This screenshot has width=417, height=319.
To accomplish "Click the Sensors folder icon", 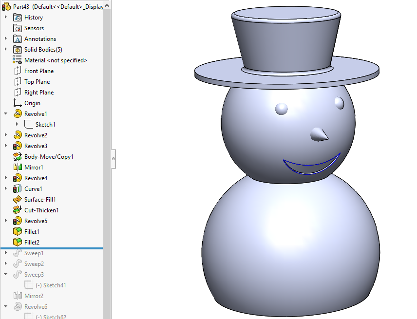I will [x=18, y=28].
